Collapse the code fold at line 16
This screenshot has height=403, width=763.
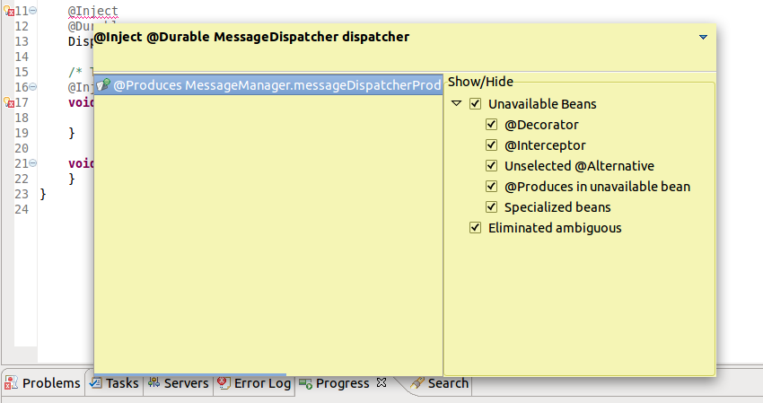[x=33, y=87]
